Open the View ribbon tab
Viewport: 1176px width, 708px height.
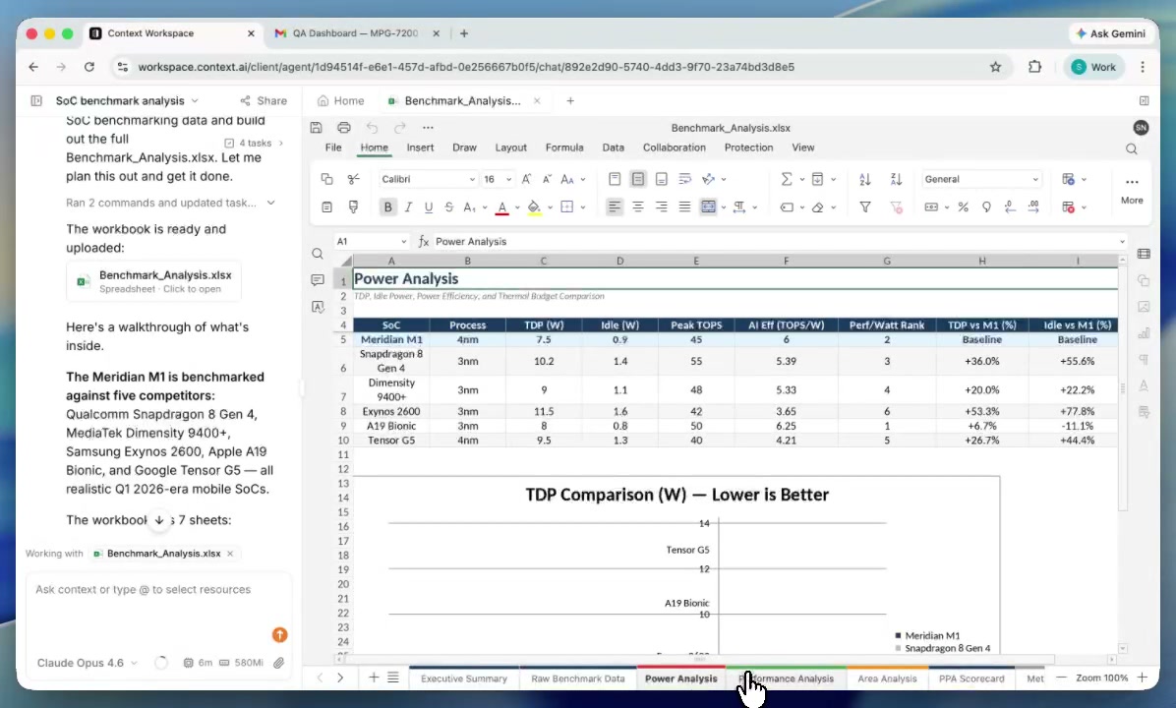tap(802, 147)
